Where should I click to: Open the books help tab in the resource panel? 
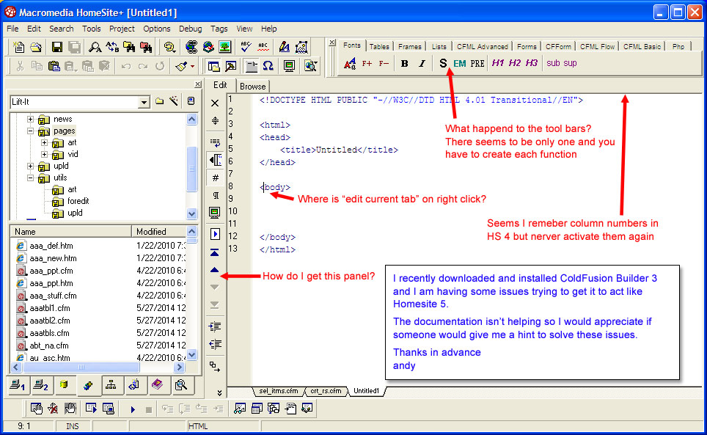(158, 385)
